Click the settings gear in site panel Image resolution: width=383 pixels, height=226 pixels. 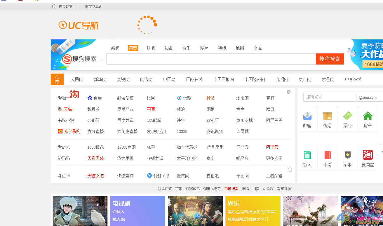tap(288, 92)
